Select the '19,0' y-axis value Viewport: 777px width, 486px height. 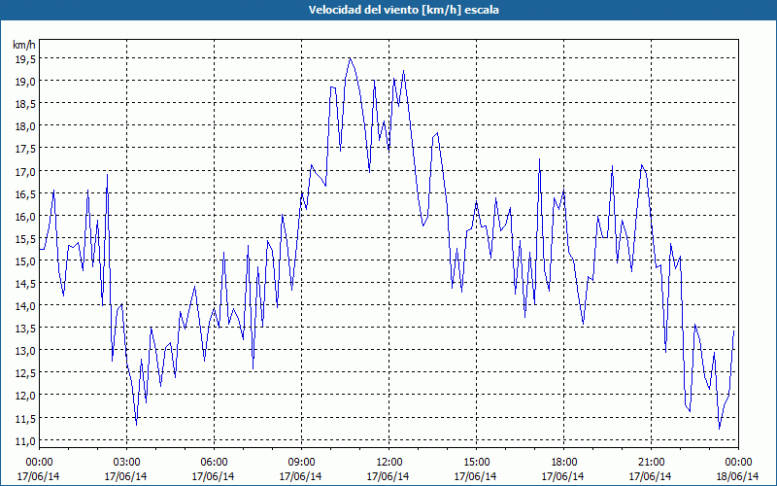point(25,81)
